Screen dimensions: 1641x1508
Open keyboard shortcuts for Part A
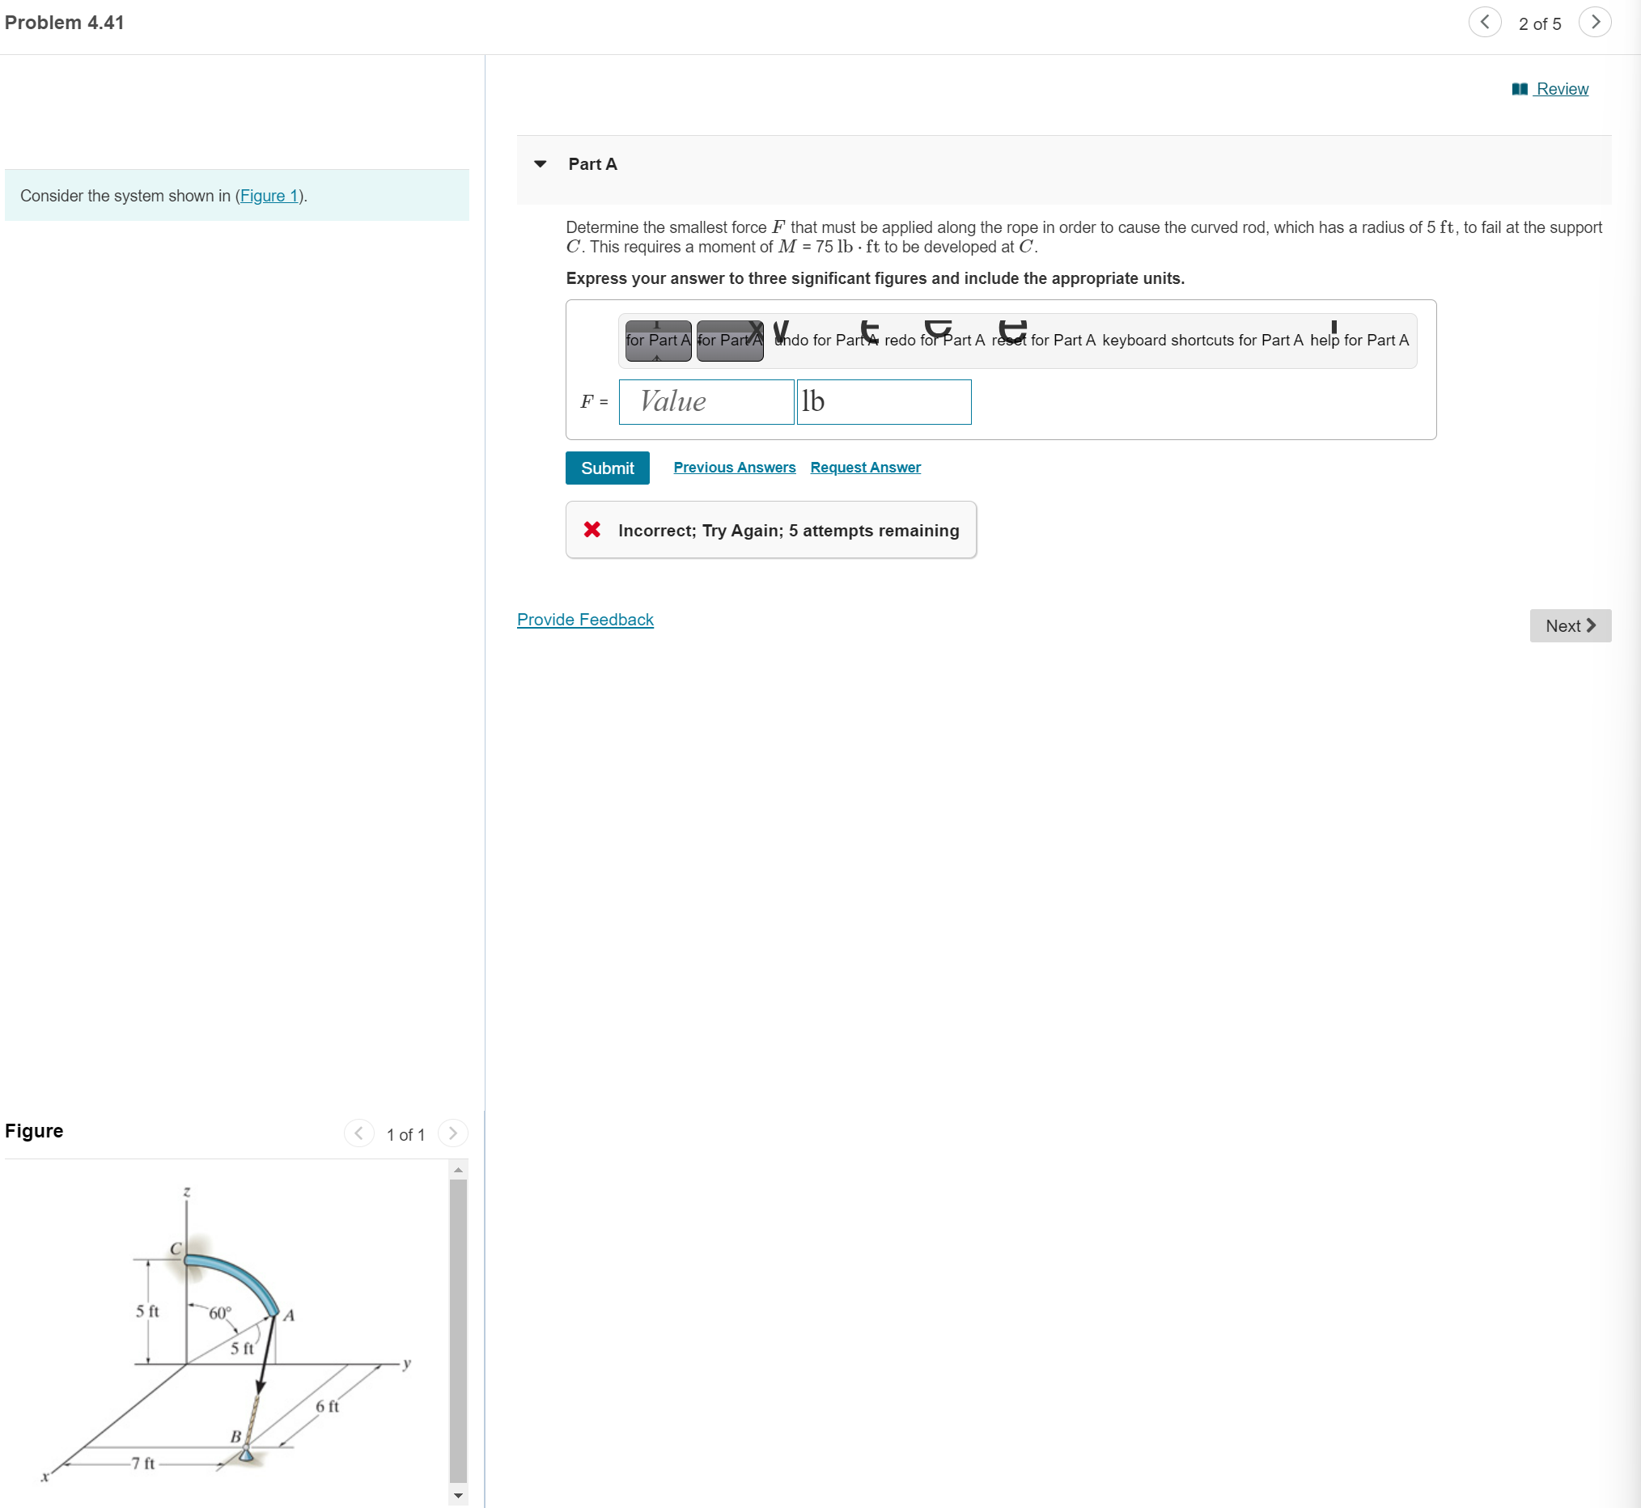1202,340
